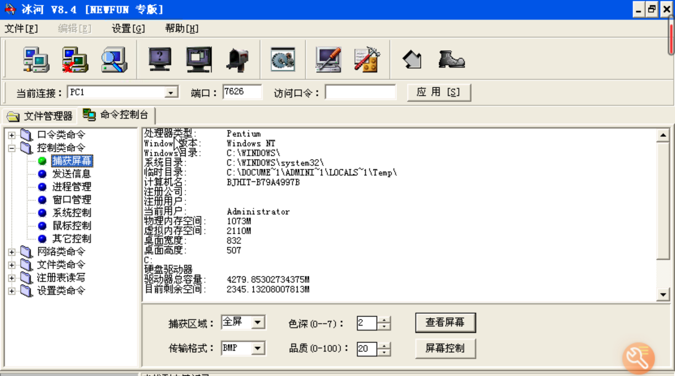Screen dimensions: 675x376
Task: Decrease the 品质 value with down arrow
Action: (384, 353)
